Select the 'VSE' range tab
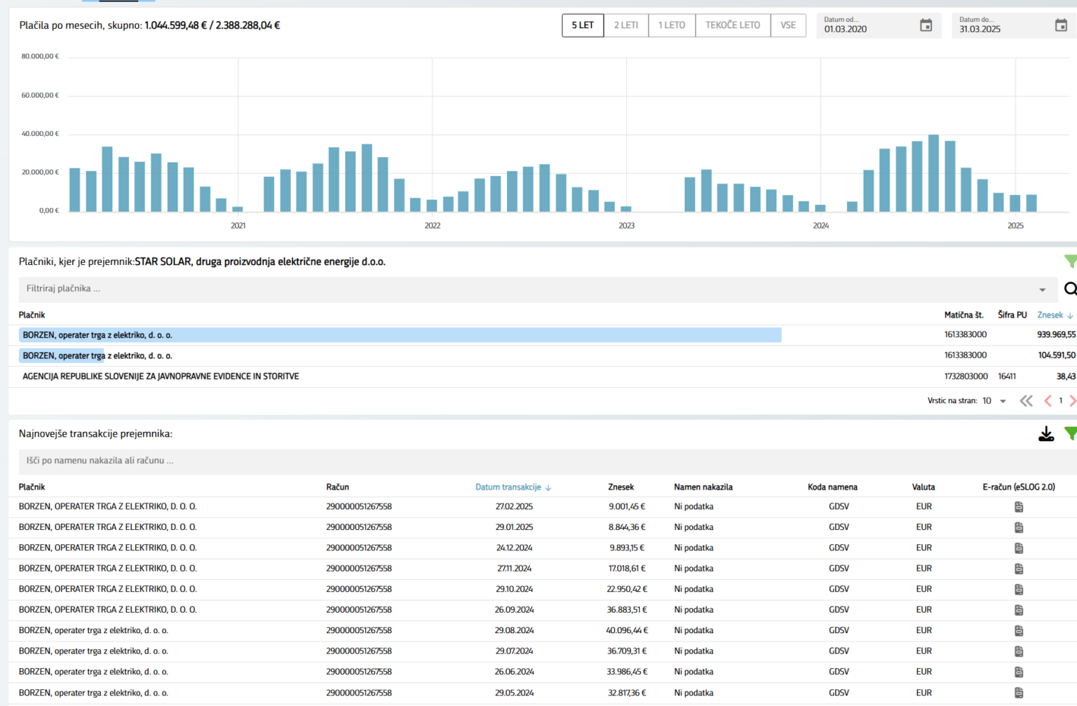 (x=787, y=25)
